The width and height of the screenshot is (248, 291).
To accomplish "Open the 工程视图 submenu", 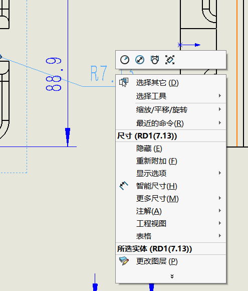I will click(171, 223).
